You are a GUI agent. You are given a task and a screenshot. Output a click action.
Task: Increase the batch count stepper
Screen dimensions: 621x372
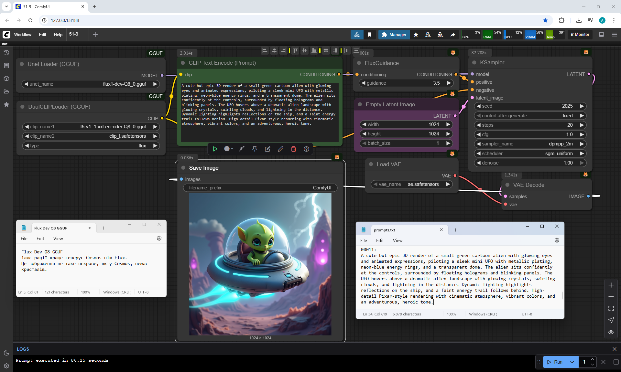tap(592, 359)
